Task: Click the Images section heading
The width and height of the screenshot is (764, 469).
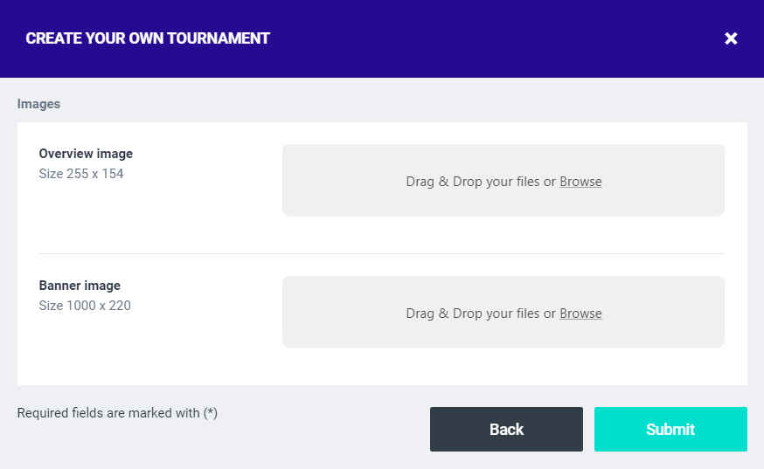Action: [38, 104]
